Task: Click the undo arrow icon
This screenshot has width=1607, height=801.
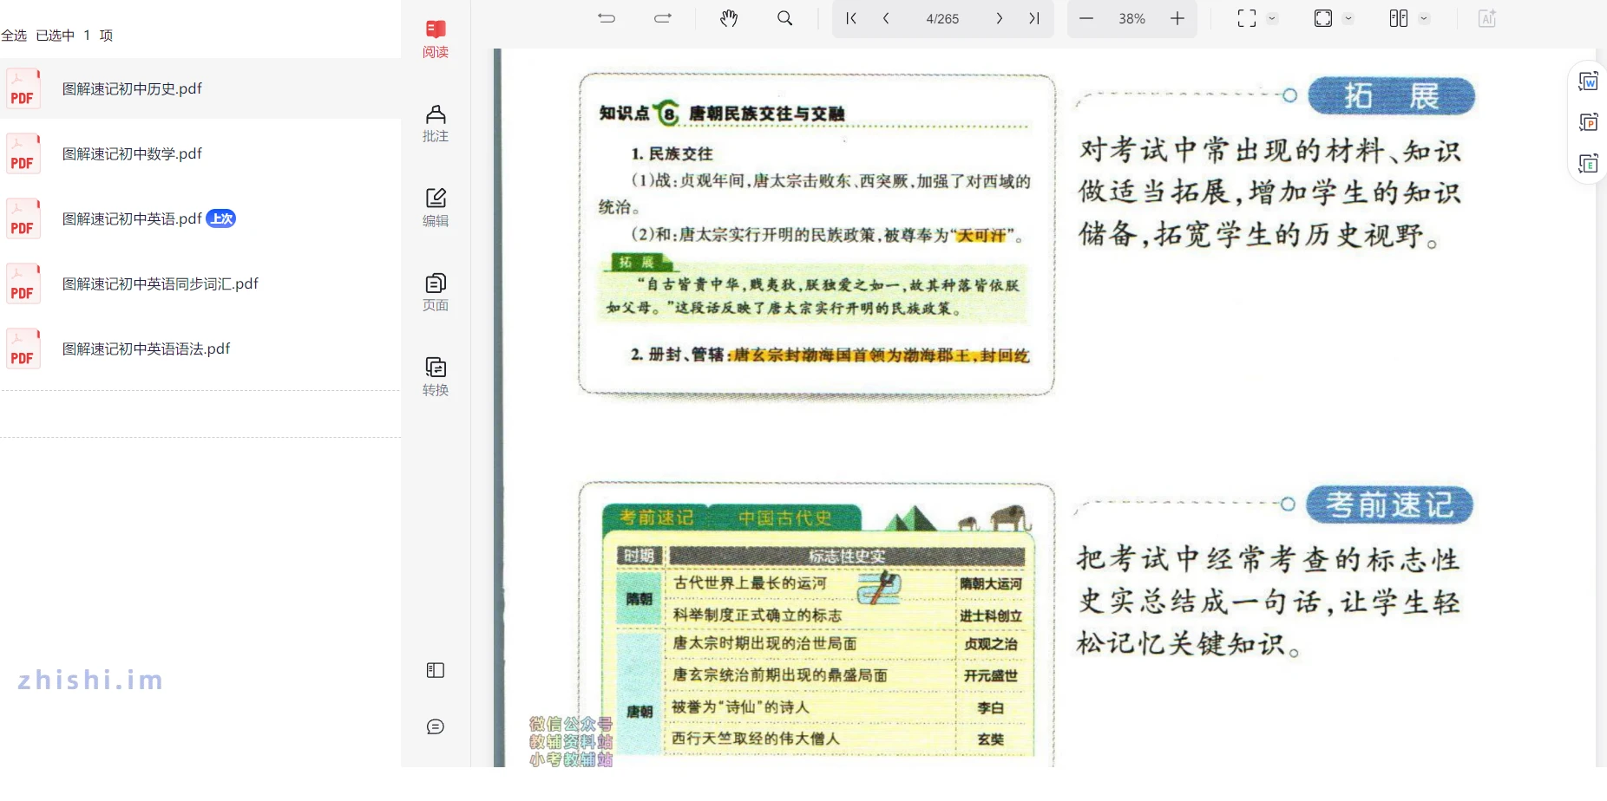Action: point(607,18)
